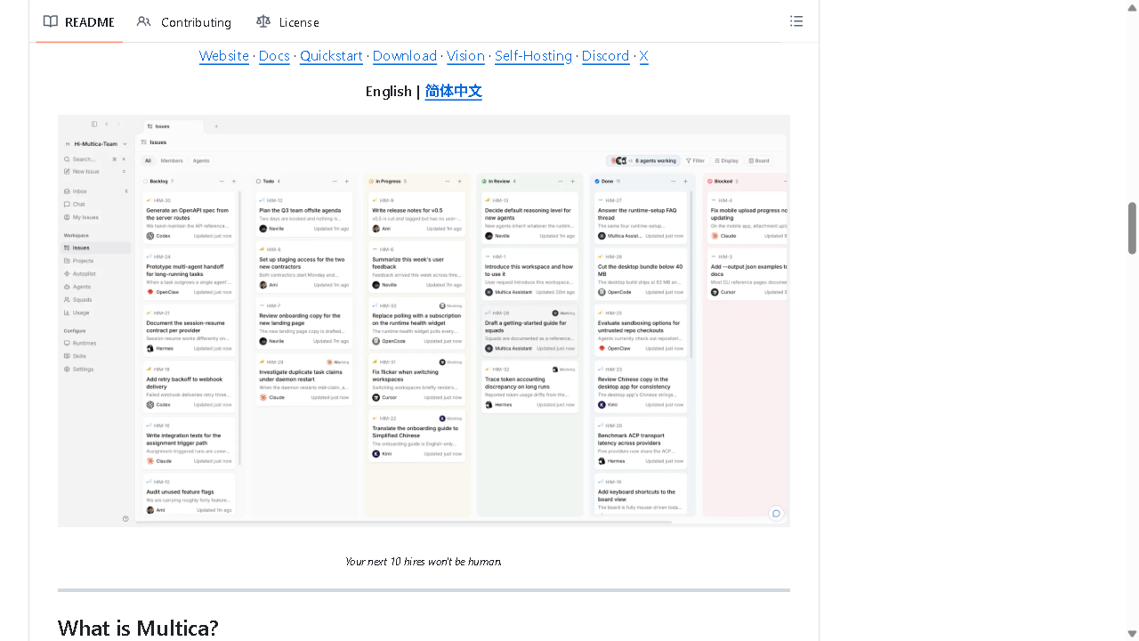Click the Board view button
The height and width of the screenshot is (641, 1139).
759,161
